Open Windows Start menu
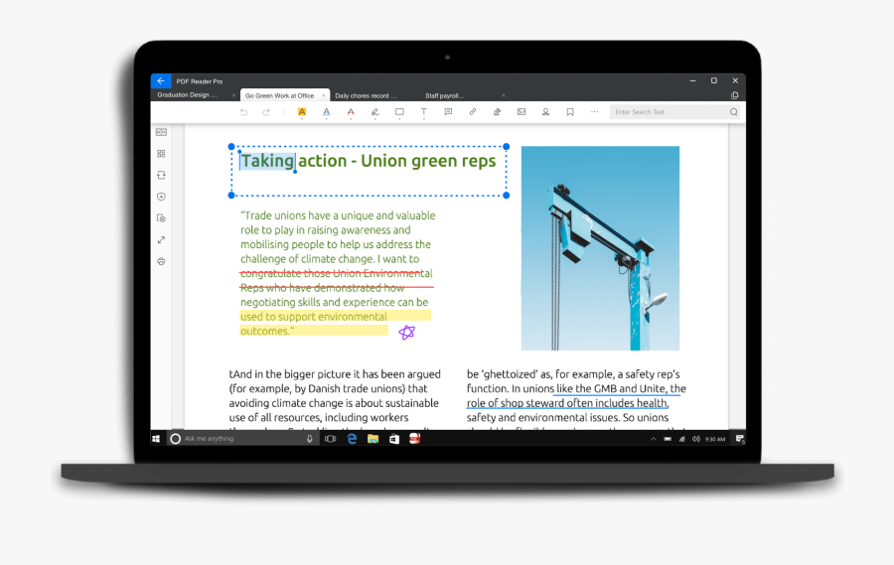Viewport: 894px width, 565px height. (157, 438)
